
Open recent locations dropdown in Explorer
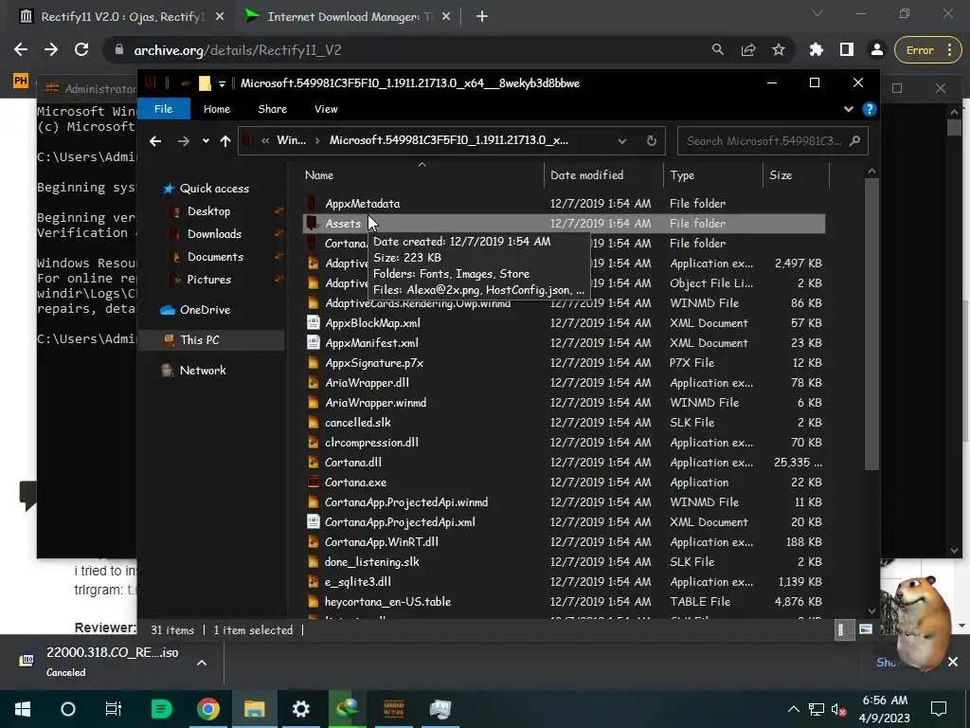[x=206, y=141]
